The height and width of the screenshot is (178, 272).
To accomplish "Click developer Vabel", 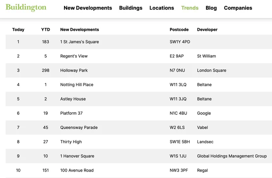I will pyautogui.click(x=202, y=128).
